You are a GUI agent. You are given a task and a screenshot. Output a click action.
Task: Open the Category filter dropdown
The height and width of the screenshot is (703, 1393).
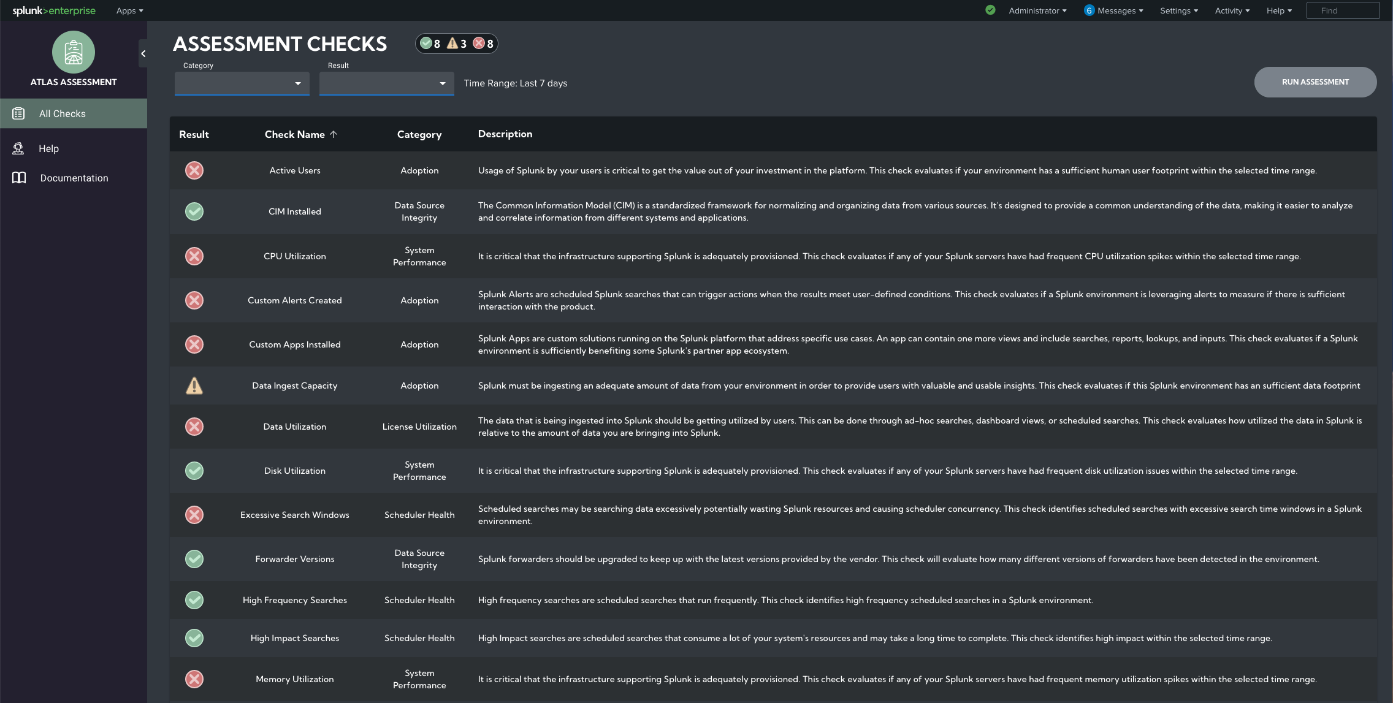coord(242,83)
